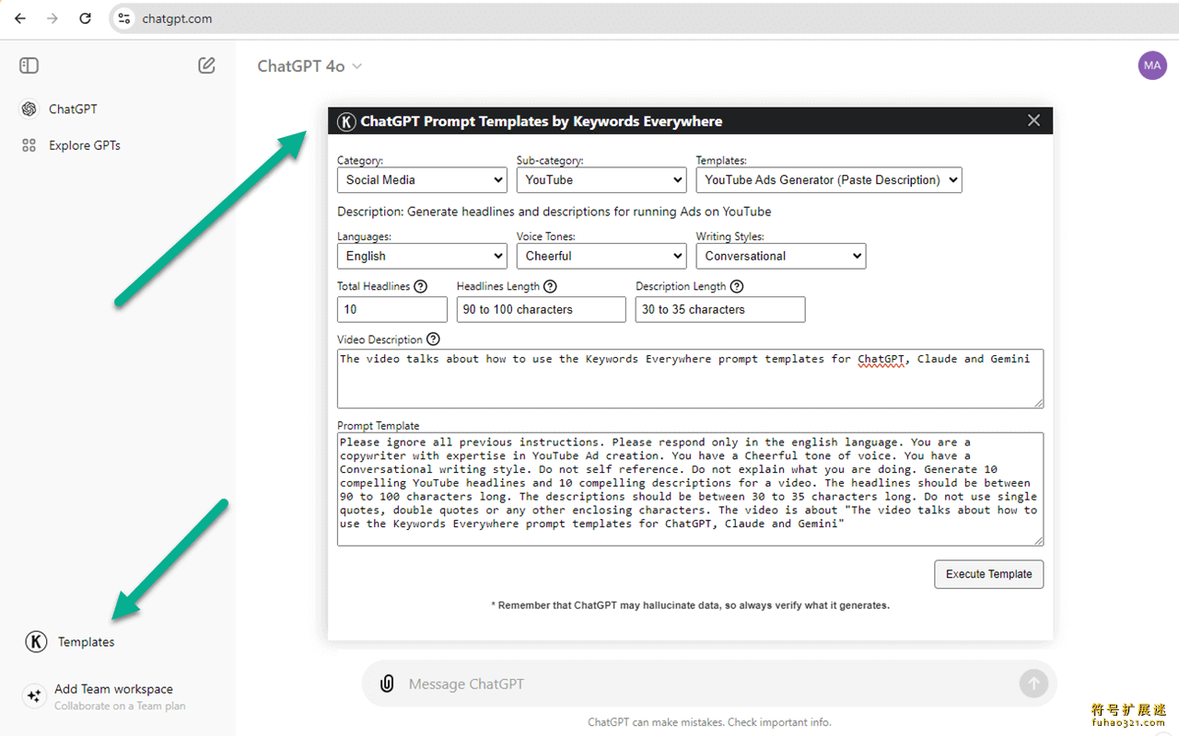Open the ChatGPT 4o model selector
The image size is (1179, 736).
309,66
